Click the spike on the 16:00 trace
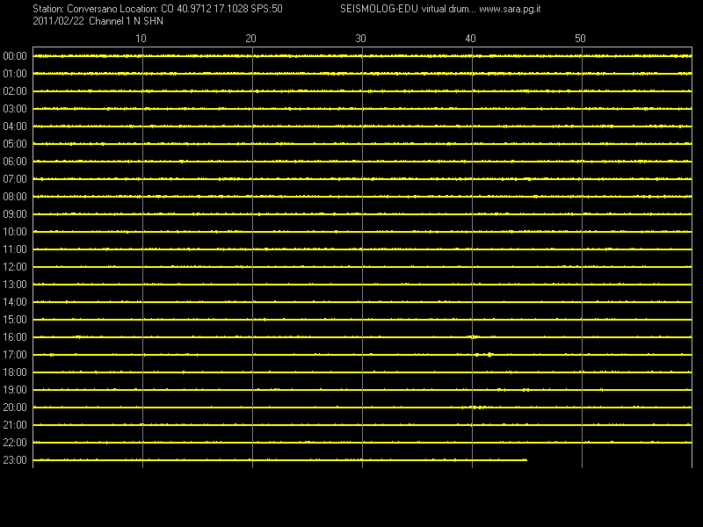 click(474, 337)
